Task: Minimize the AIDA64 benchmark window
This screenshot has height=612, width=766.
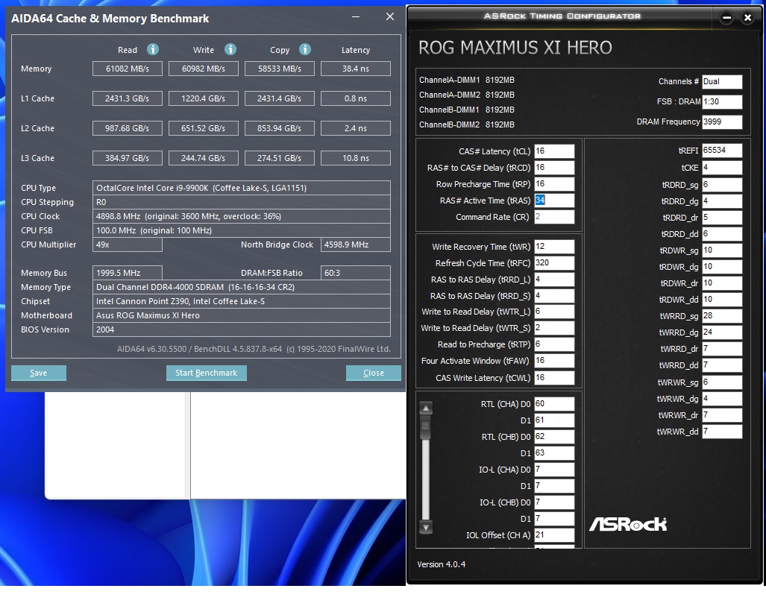Action: [x=356, y=16]
